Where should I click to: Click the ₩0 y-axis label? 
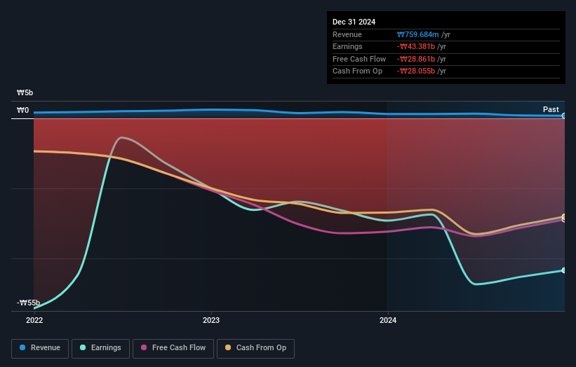click(22, 110)
